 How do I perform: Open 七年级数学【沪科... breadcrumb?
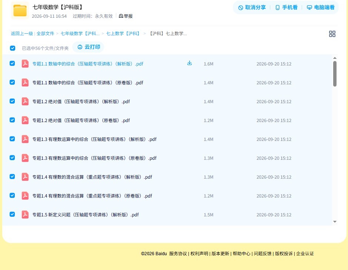point(80,34)
